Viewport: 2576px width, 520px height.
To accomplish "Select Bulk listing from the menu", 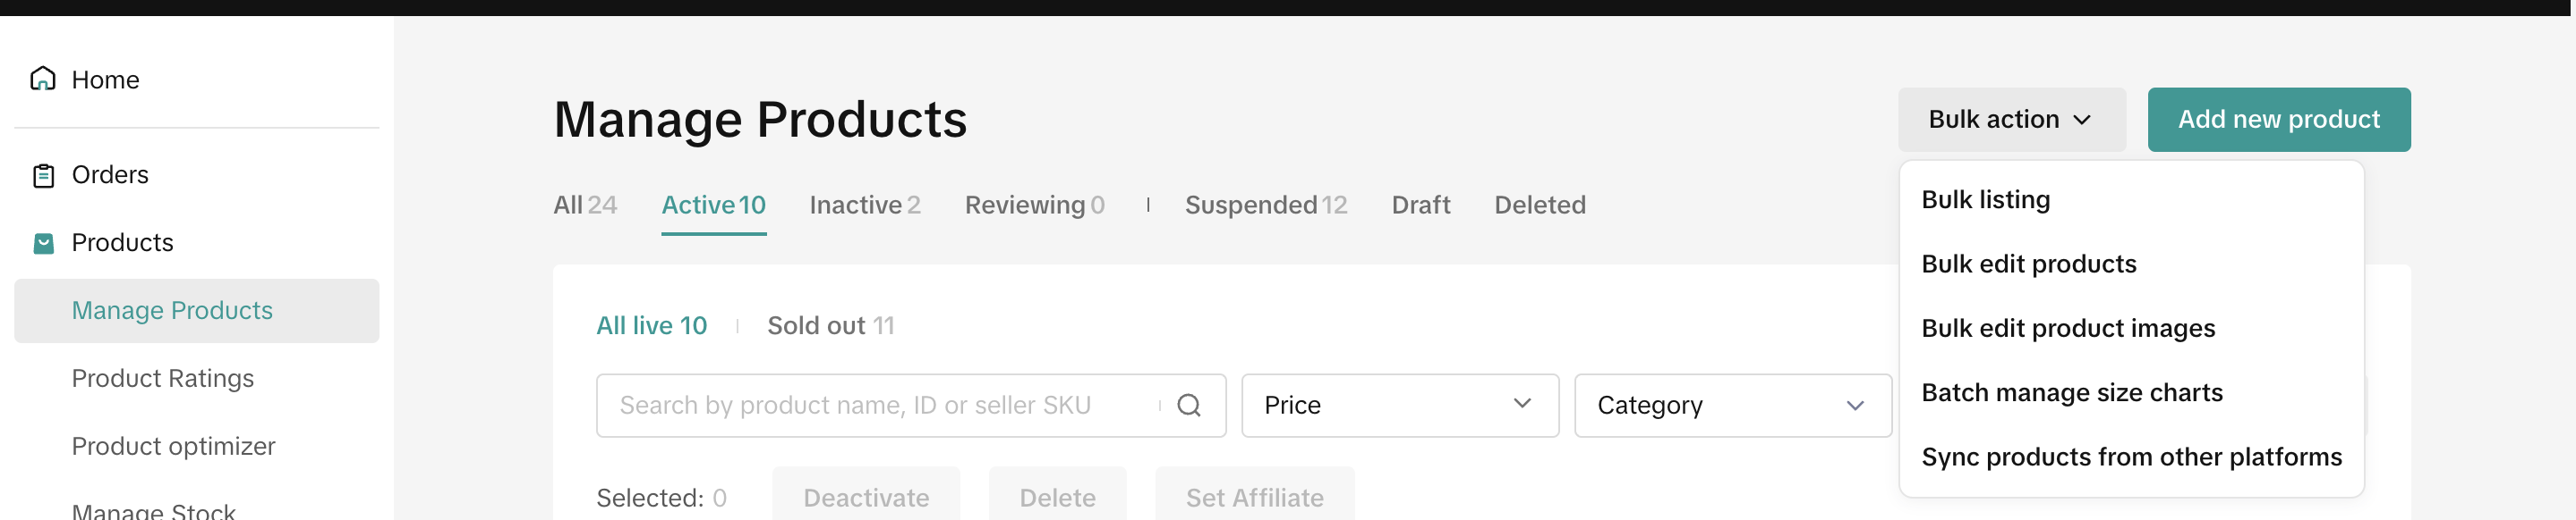I will (1985, 199).
